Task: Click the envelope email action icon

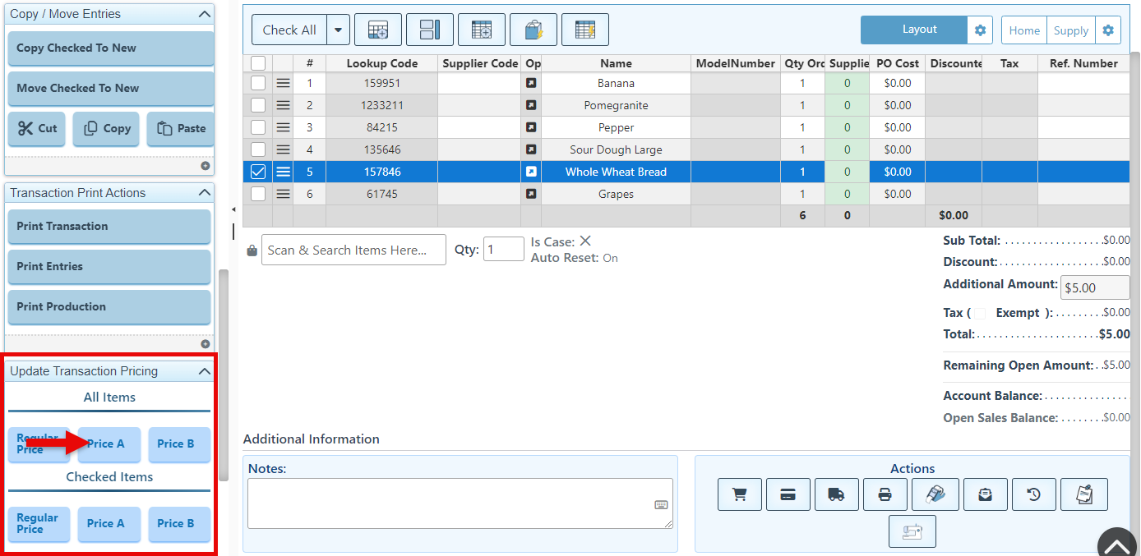Action: (x=985, y=494)
